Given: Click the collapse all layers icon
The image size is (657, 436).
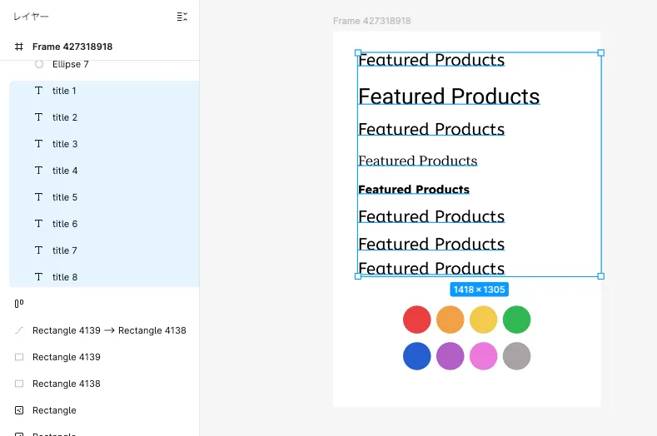Looking at the screenshot, I should (182, 17).
